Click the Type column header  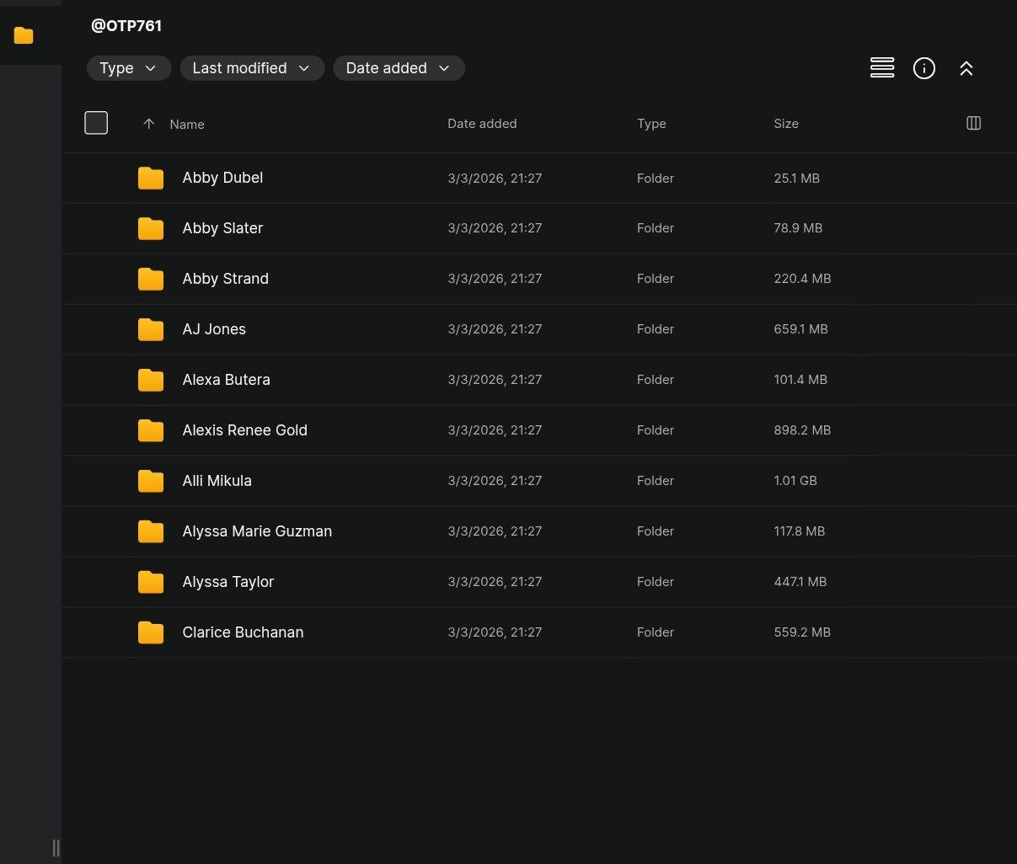pos(651,124)
